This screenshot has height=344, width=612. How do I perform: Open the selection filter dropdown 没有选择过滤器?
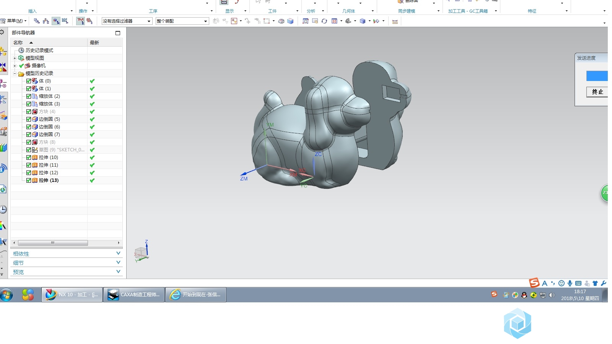tap(127, 21)
